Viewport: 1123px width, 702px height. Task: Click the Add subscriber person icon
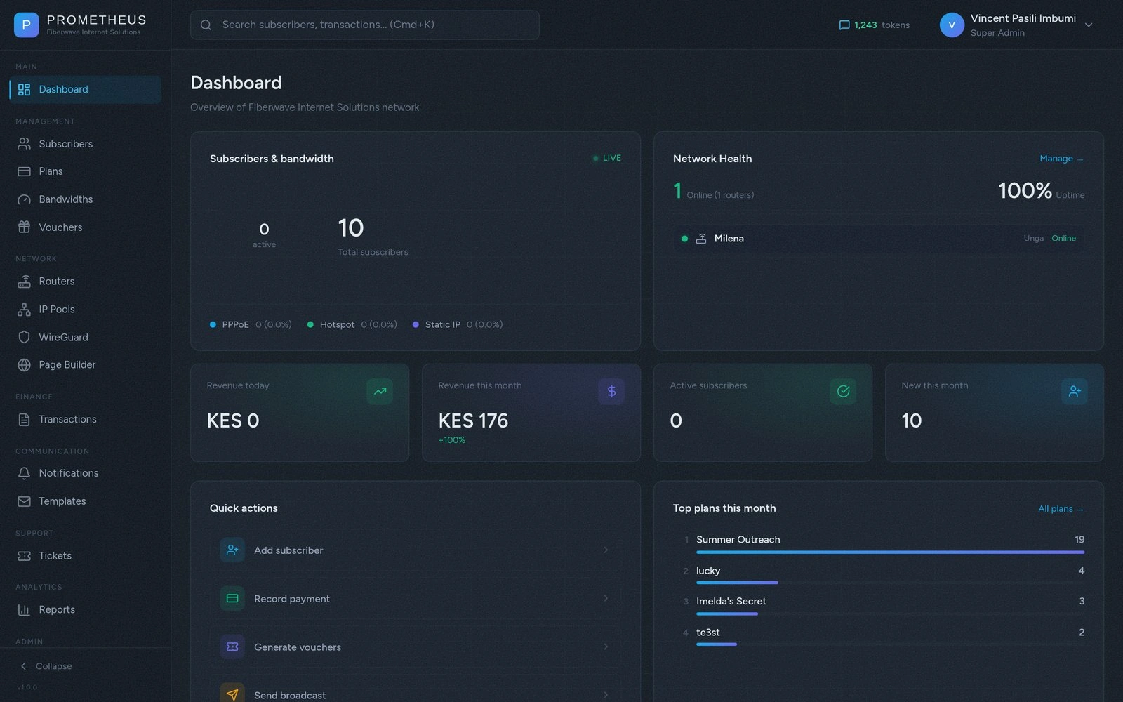[232, 550]
